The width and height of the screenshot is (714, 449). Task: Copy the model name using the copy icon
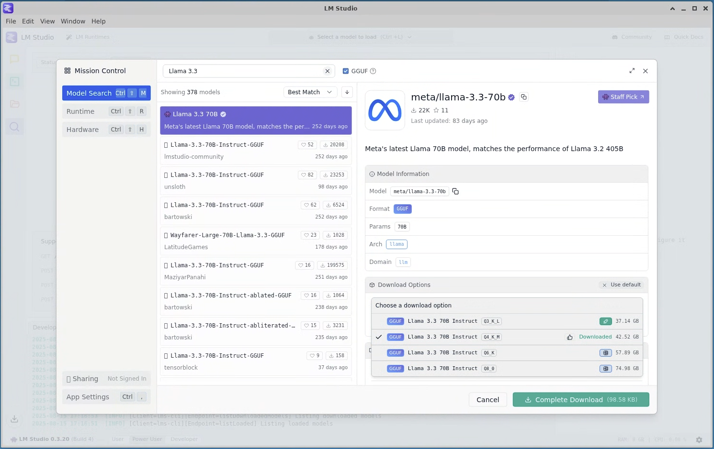[523, 97]
